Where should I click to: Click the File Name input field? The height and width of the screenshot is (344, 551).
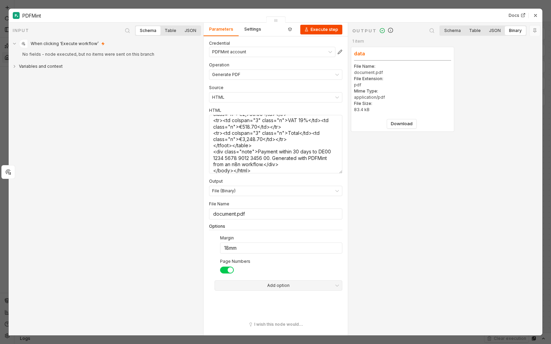275,214
